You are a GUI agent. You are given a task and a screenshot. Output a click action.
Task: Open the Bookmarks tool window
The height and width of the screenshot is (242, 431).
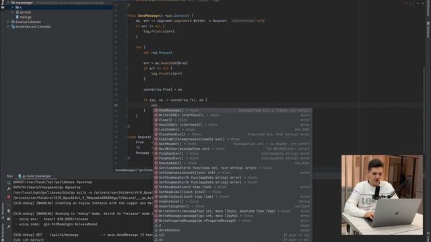click(x=3, y=232)
